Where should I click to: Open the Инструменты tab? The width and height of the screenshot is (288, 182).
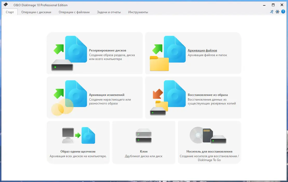[138, 12]
